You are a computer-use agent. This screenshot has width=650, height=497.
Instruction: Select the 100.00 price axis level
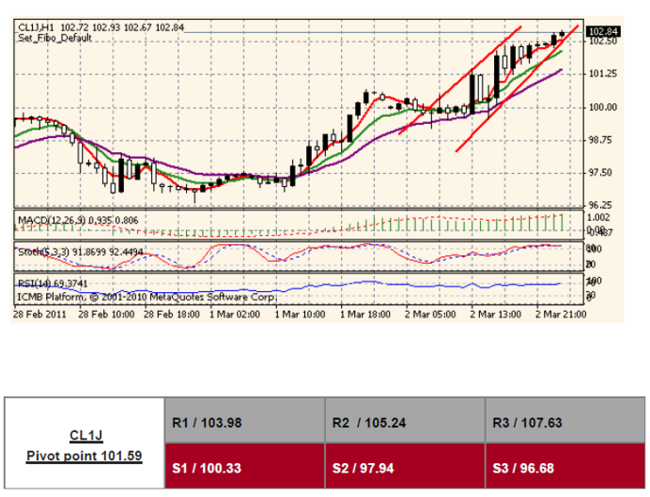(602, 106)
